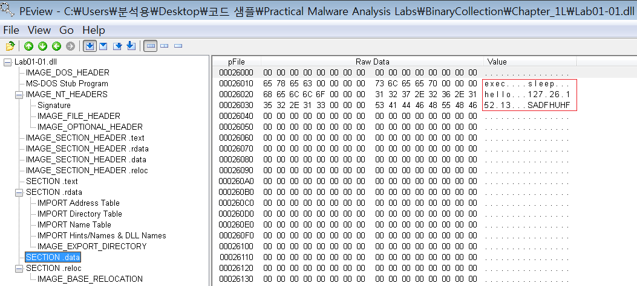The image size is (637, 286).
Task: Click offset 00026020 in pFile column
Action: pos(236,95)
